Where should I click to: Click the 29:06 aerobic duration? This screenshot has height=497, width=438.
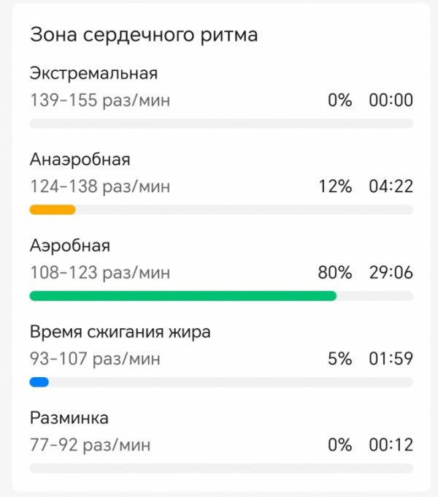coord(391,273)
